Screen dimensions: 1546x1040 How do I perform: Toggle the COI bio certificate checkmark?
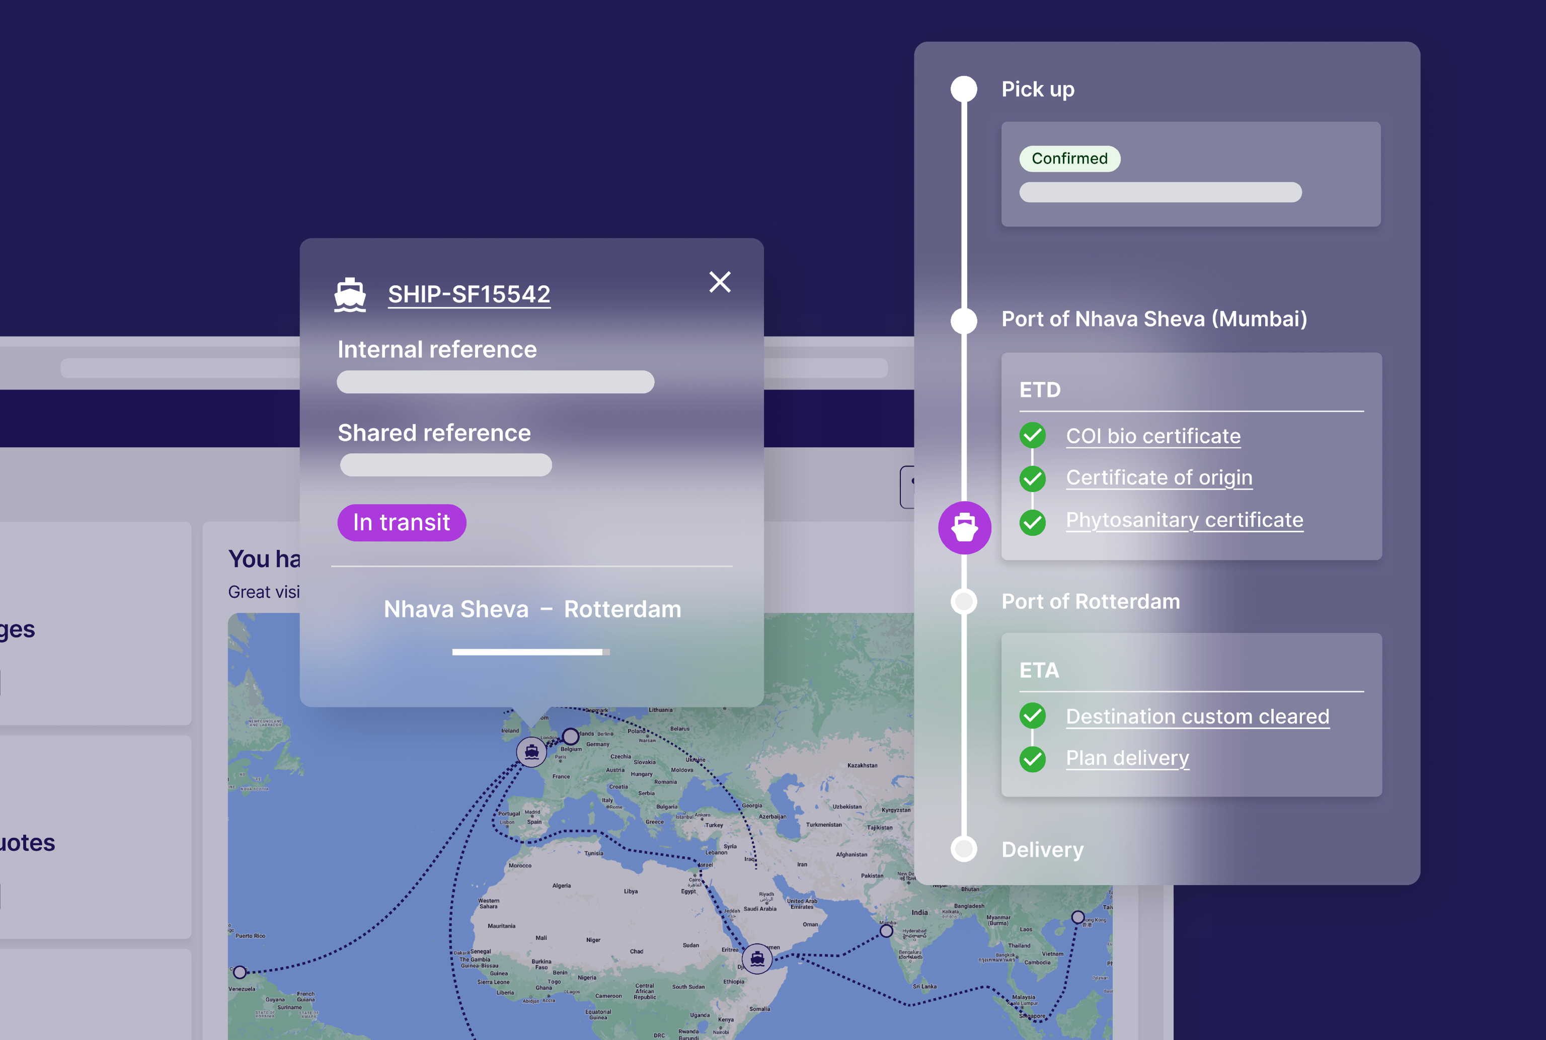[x=1032, y=436]
